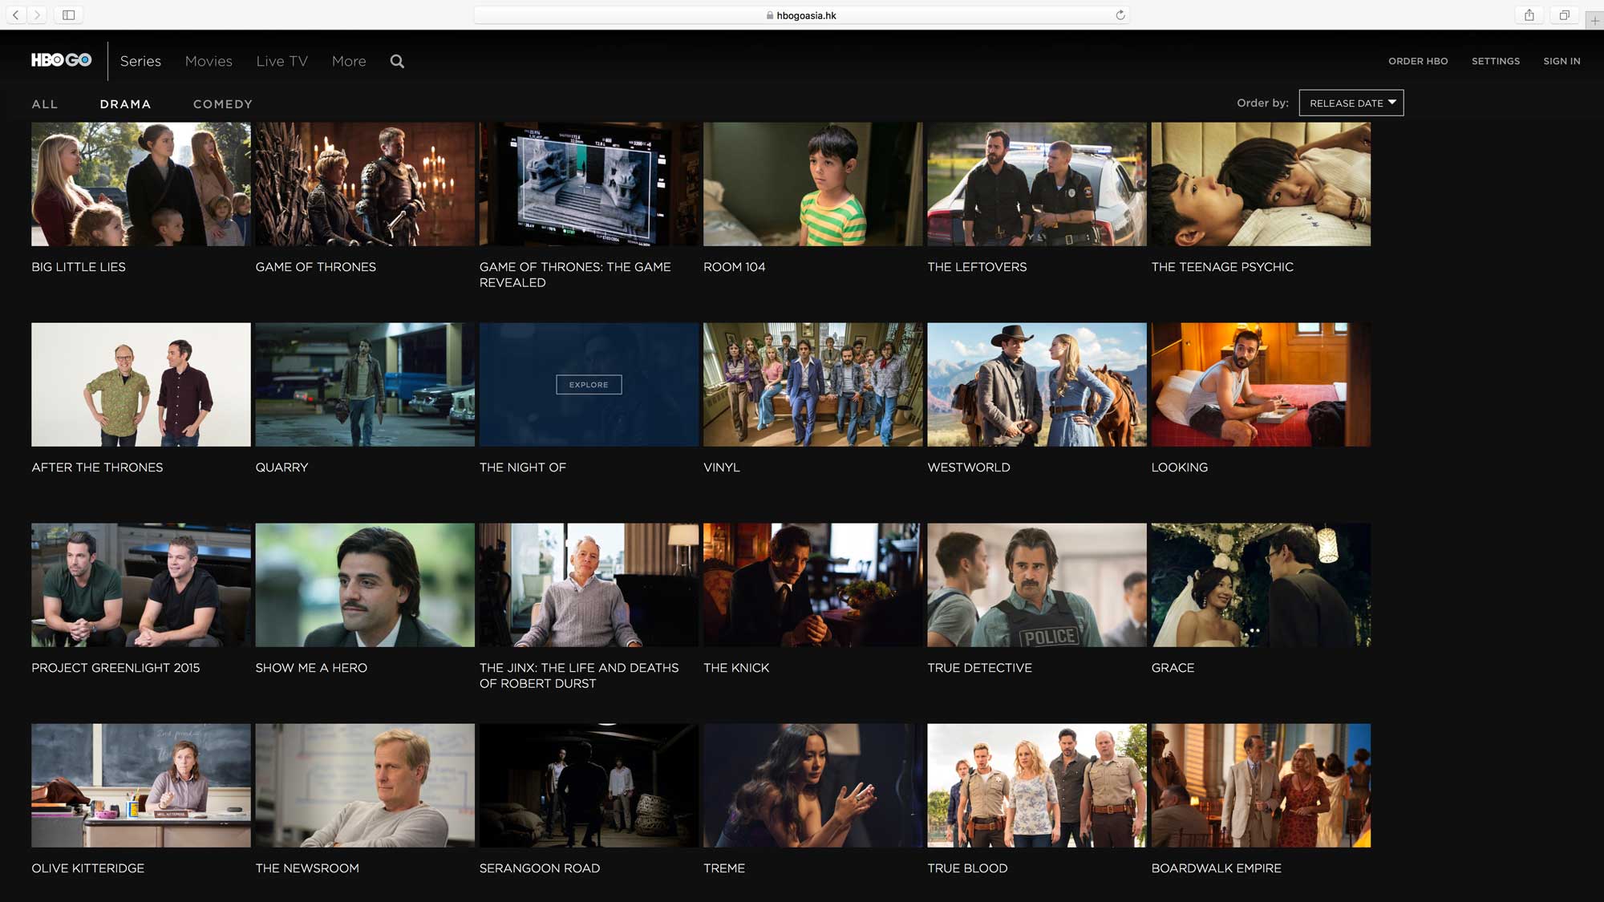Viewport: 1604px width, 902px height.
Task: Show all tabs overview icon
Action: (1564, 14)
